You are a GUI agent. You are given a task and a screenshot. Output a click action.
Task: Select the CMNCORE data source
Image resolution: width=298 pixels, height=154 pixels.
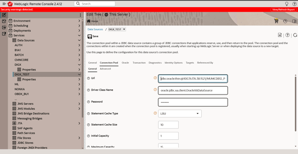pos(21,60)
